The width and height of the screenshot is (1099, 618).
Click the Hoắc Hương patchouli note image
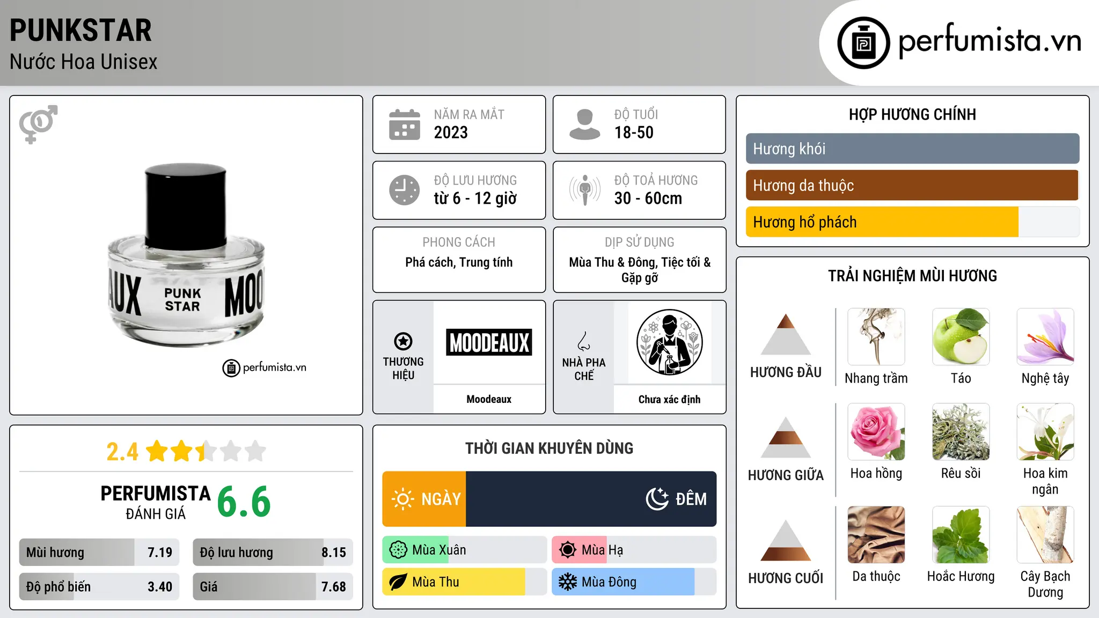tap(961, 535)
